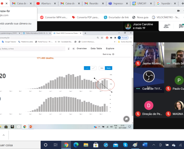This screenshot has height=149, width=184.
Task: Click the floating chat bubble on WHO page
Action: (x=126, y=119)
